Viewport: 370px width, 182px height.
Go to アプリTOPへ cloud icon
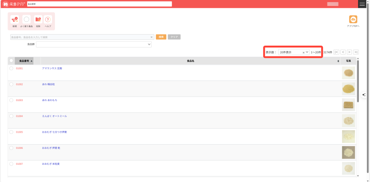pos(353,19)
